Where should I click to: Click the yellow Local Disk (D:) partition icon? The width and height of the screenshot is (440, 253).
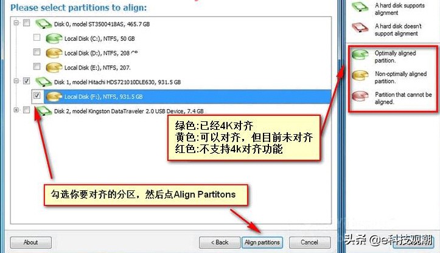pos(54,53)
